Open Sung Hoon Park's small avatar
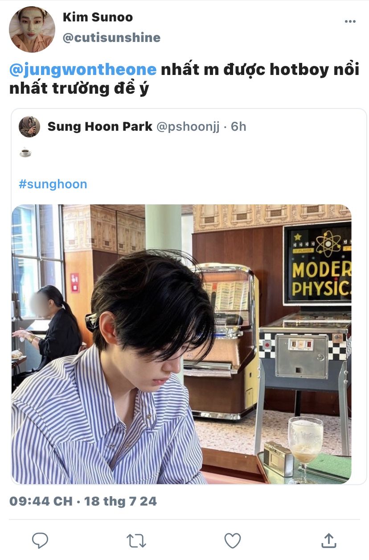Image resolution: width=369 pixels, height=560 pixels. tap(29, 127)
